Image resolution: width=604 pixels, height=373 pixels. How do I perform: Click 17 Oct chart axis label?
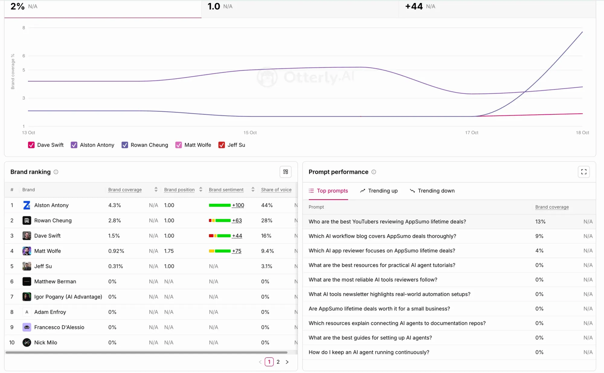pos(471,133)
